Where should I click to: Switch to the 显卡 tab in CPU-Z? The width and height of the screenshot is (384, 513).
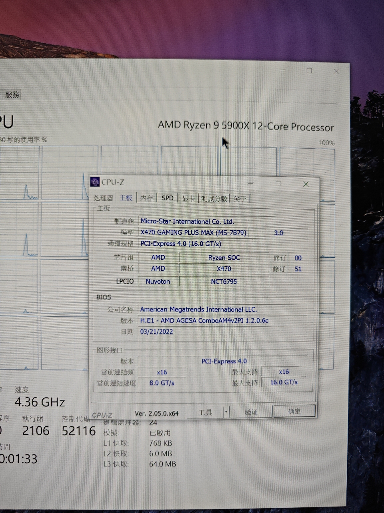[189, 198]
